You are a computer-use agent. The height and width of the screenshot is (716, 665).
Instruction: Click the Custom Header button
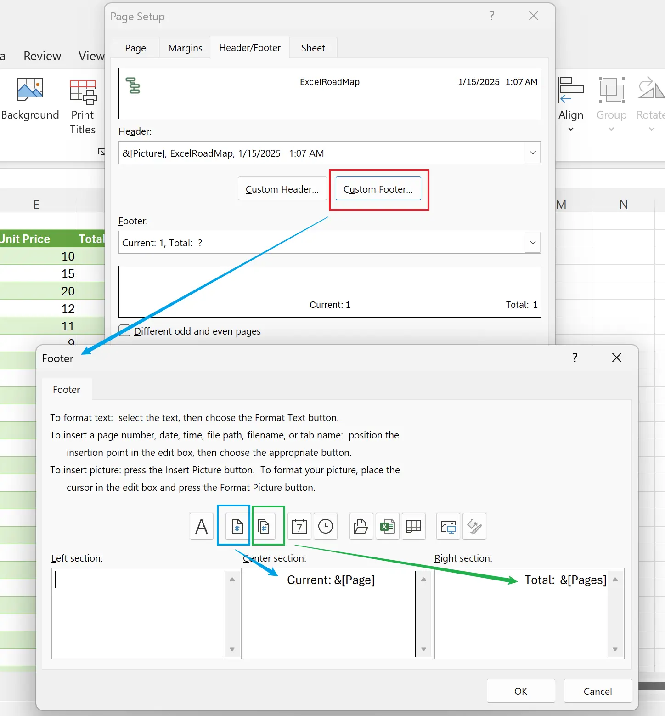click(x=282, y=188)
